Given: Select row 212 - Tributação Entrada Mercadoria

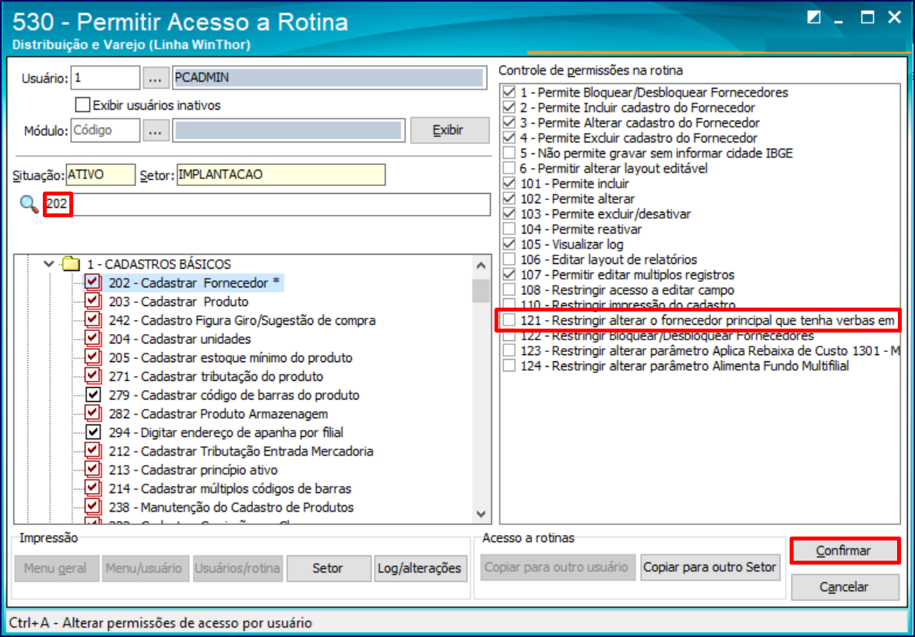Looking at the screenshot, I should click(x=241, y=451).
